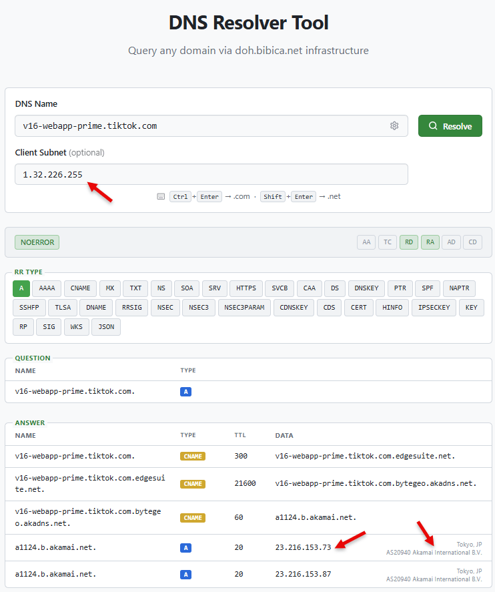Select the CDS record type
This screenshot has width=495, height=592.
coord(329,307)
